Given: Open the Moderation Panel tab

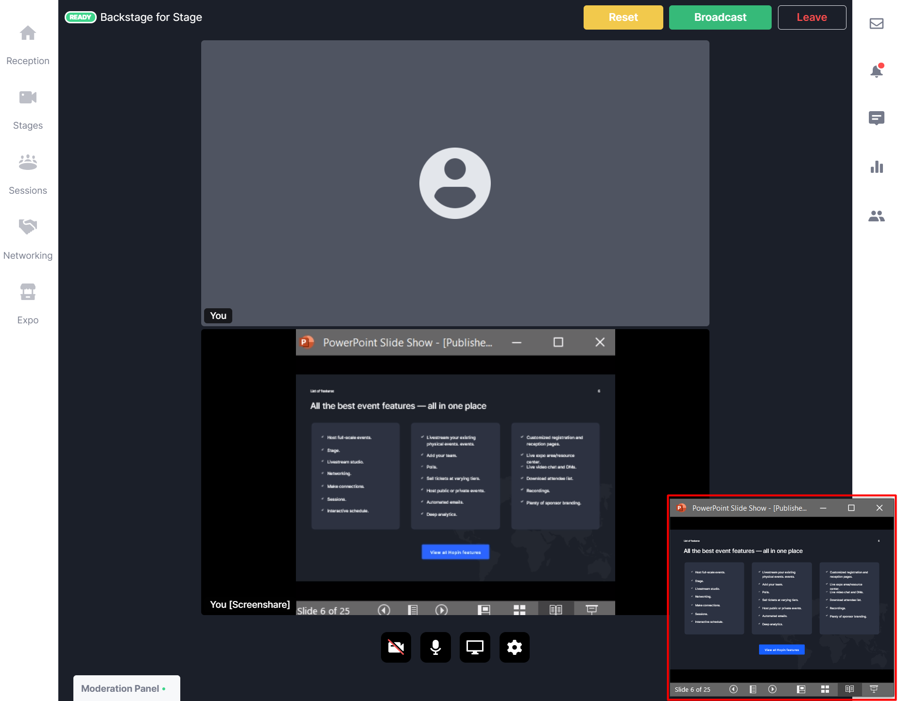Looking at the screenshot, I should (126, 688).
